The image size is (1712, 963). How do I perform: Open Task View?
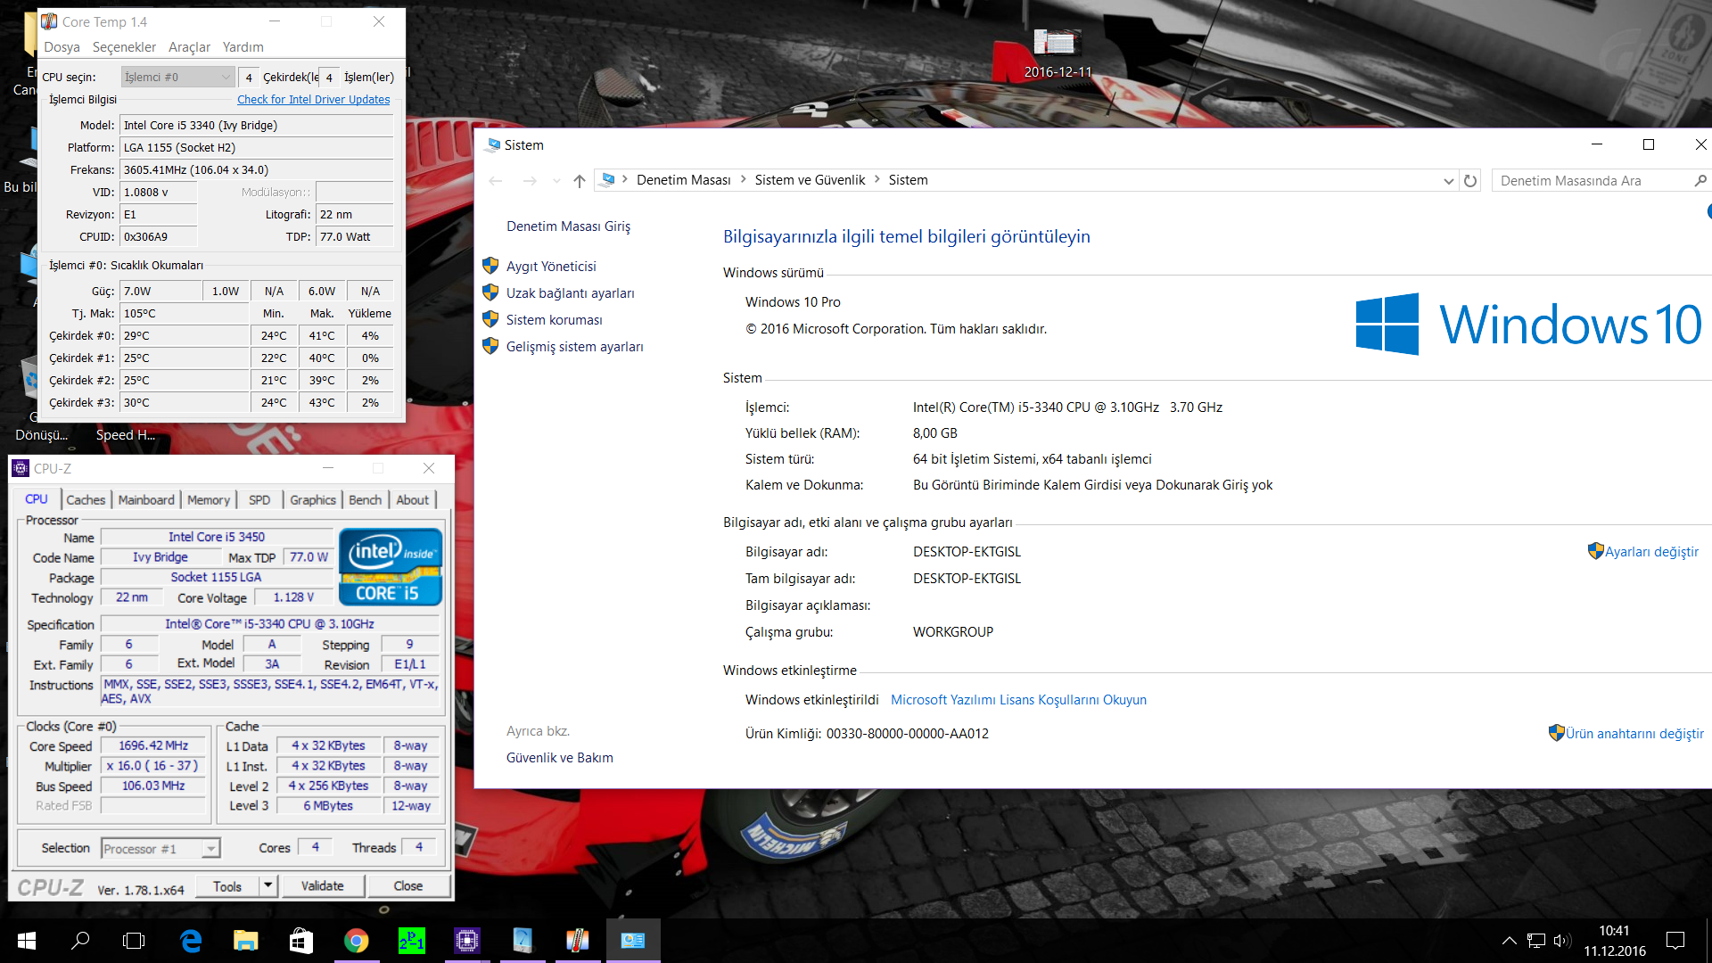pos(134,941)
